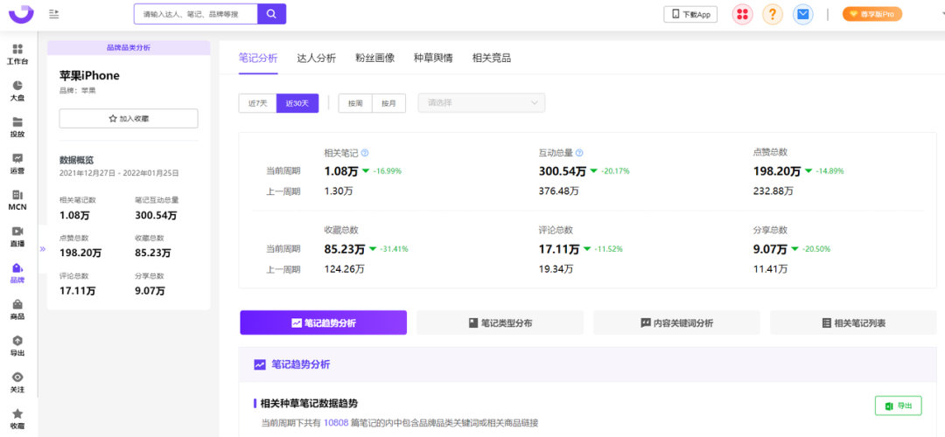Switch to the 达人分析 tab

click(316, 58)
